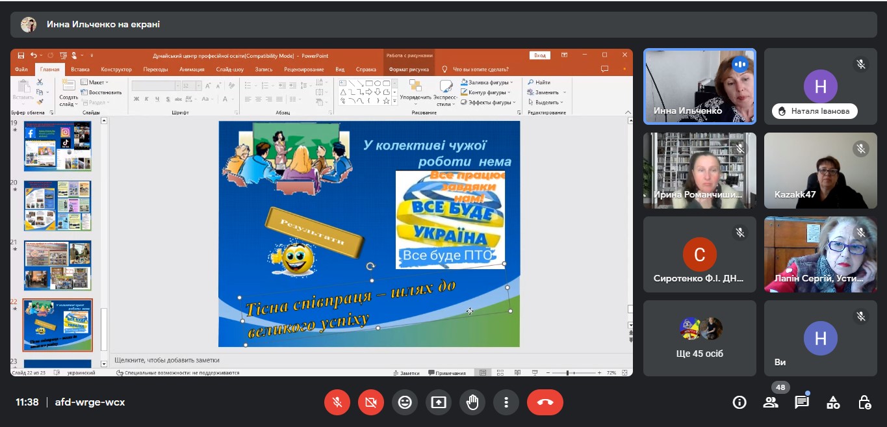
Task: Turn on the camera
Action: (x=371, y=402)
